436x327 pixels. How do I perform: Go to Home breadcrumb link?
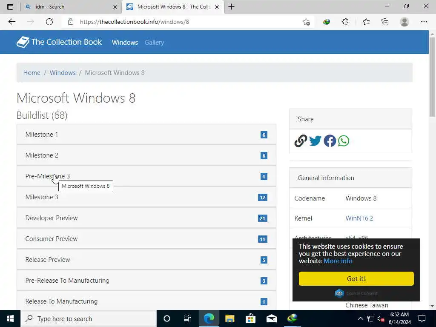pyautogui.click(x=32, y=72)
